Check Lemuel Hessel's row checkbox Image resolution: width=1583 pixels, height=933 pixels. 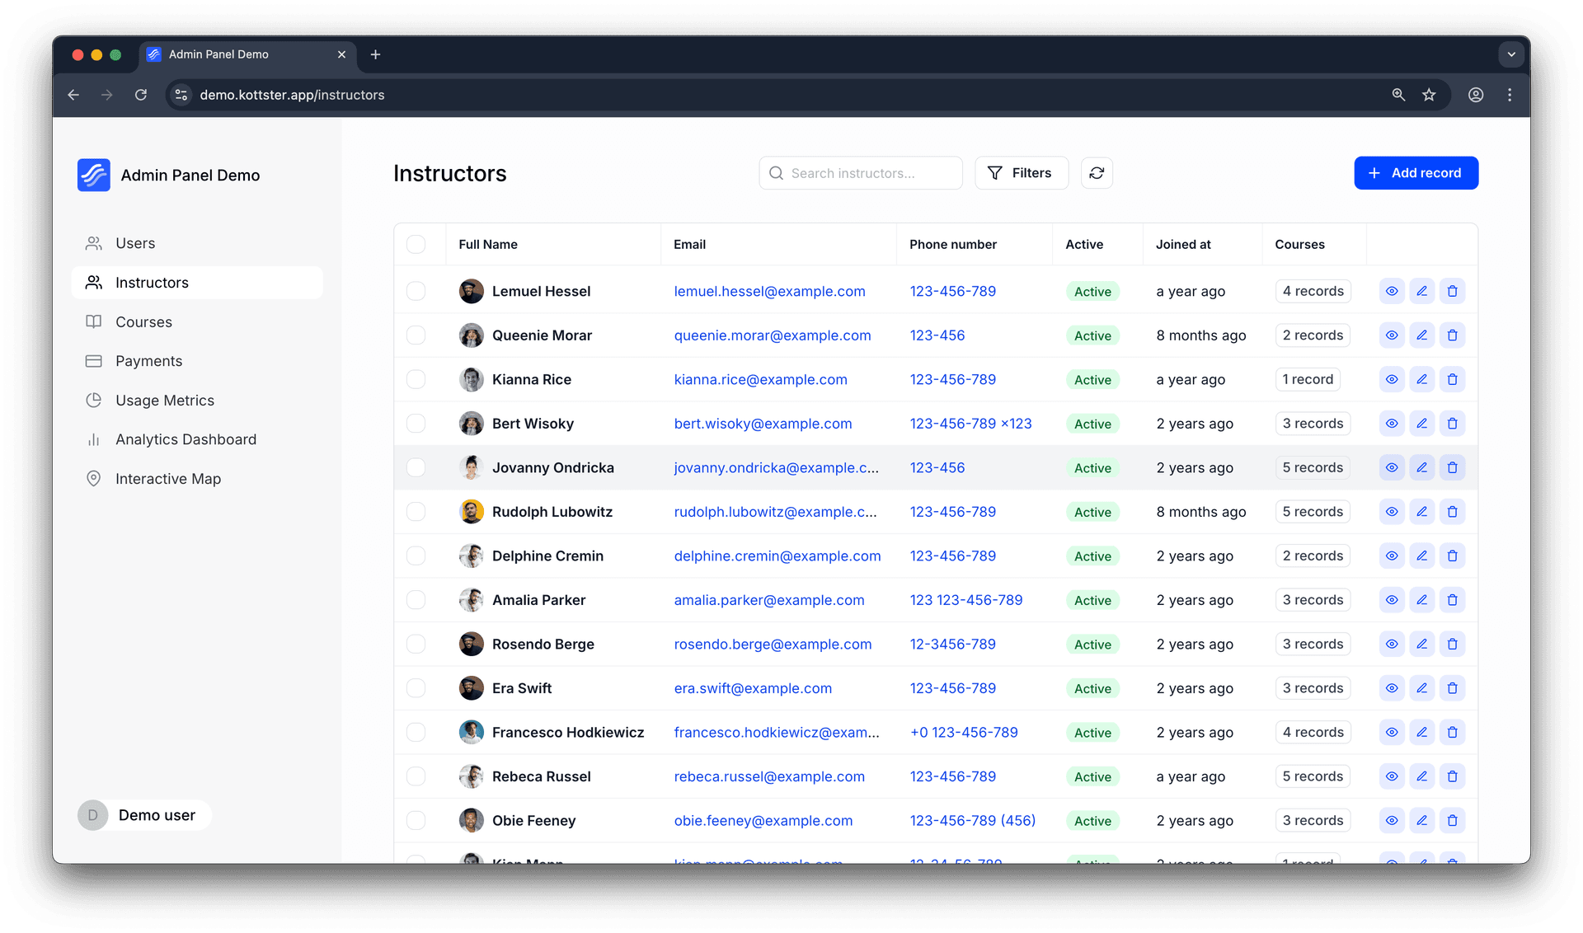[416, 291]
